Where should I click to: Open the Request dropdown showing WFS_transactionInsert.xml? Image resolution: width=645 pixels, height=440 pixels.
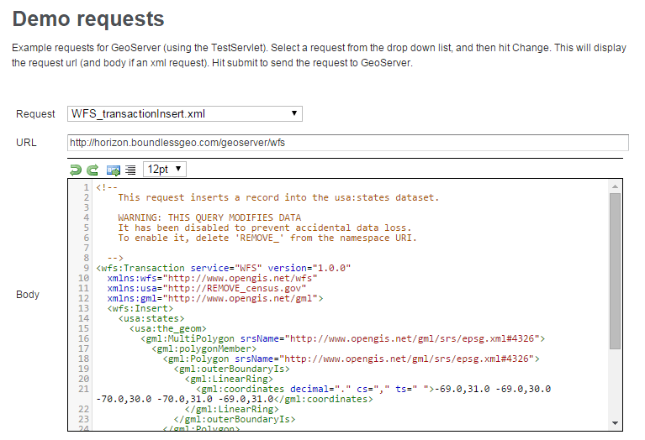[x=184, y=114]
